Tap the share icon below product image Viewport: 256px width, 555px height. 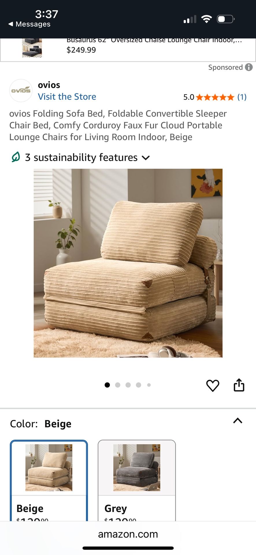tap(239, 385)
